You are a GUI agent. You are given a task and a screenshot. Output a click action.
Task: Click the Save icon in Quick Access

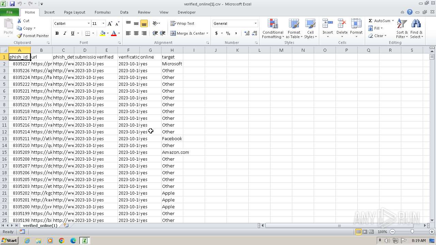[x=12, y=4]
